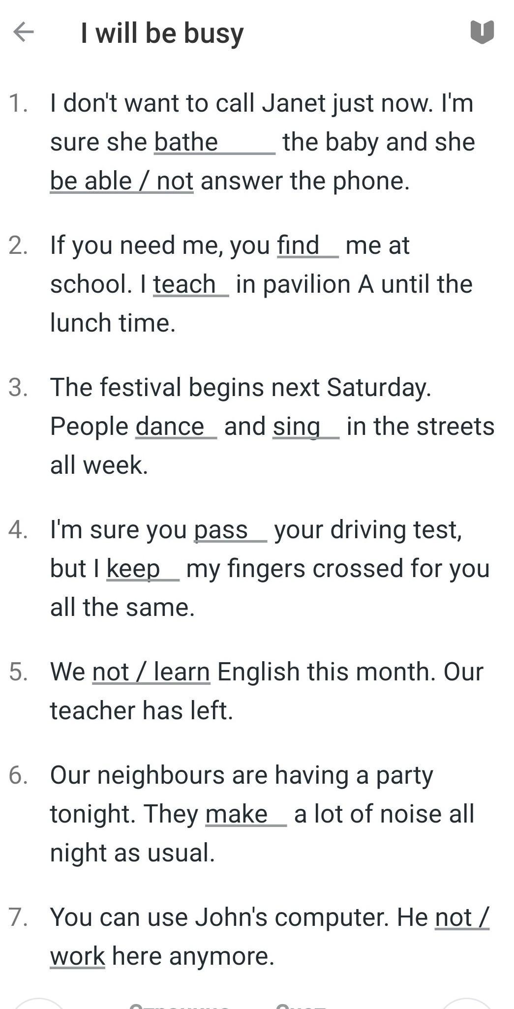This screenshot has height=1009, width=514.
Task: Tap the 'pass' blank in sentence 4
Action: point(230,530)
